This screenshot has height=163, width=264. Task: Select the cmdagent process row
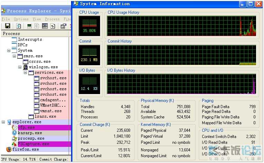click(53, 100)
